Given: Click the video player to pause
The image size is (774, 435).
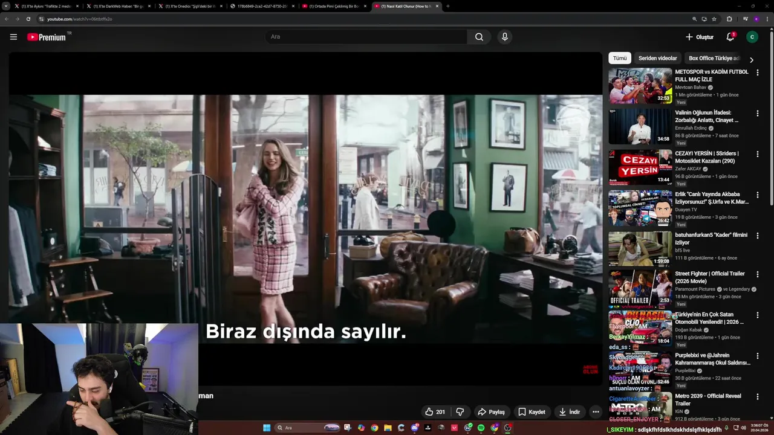Looking at the screenshot, I should click(x=305, y=217).
